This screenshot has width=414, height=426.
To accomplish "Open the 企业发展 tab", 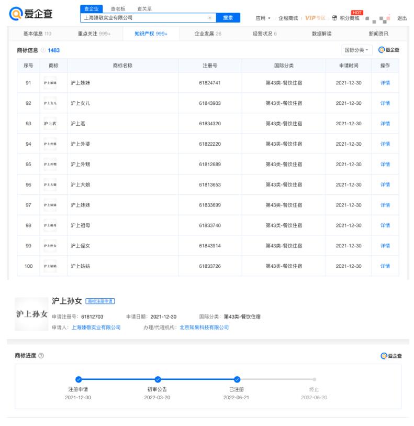I will pyautogui.click(x=208, y=34).
